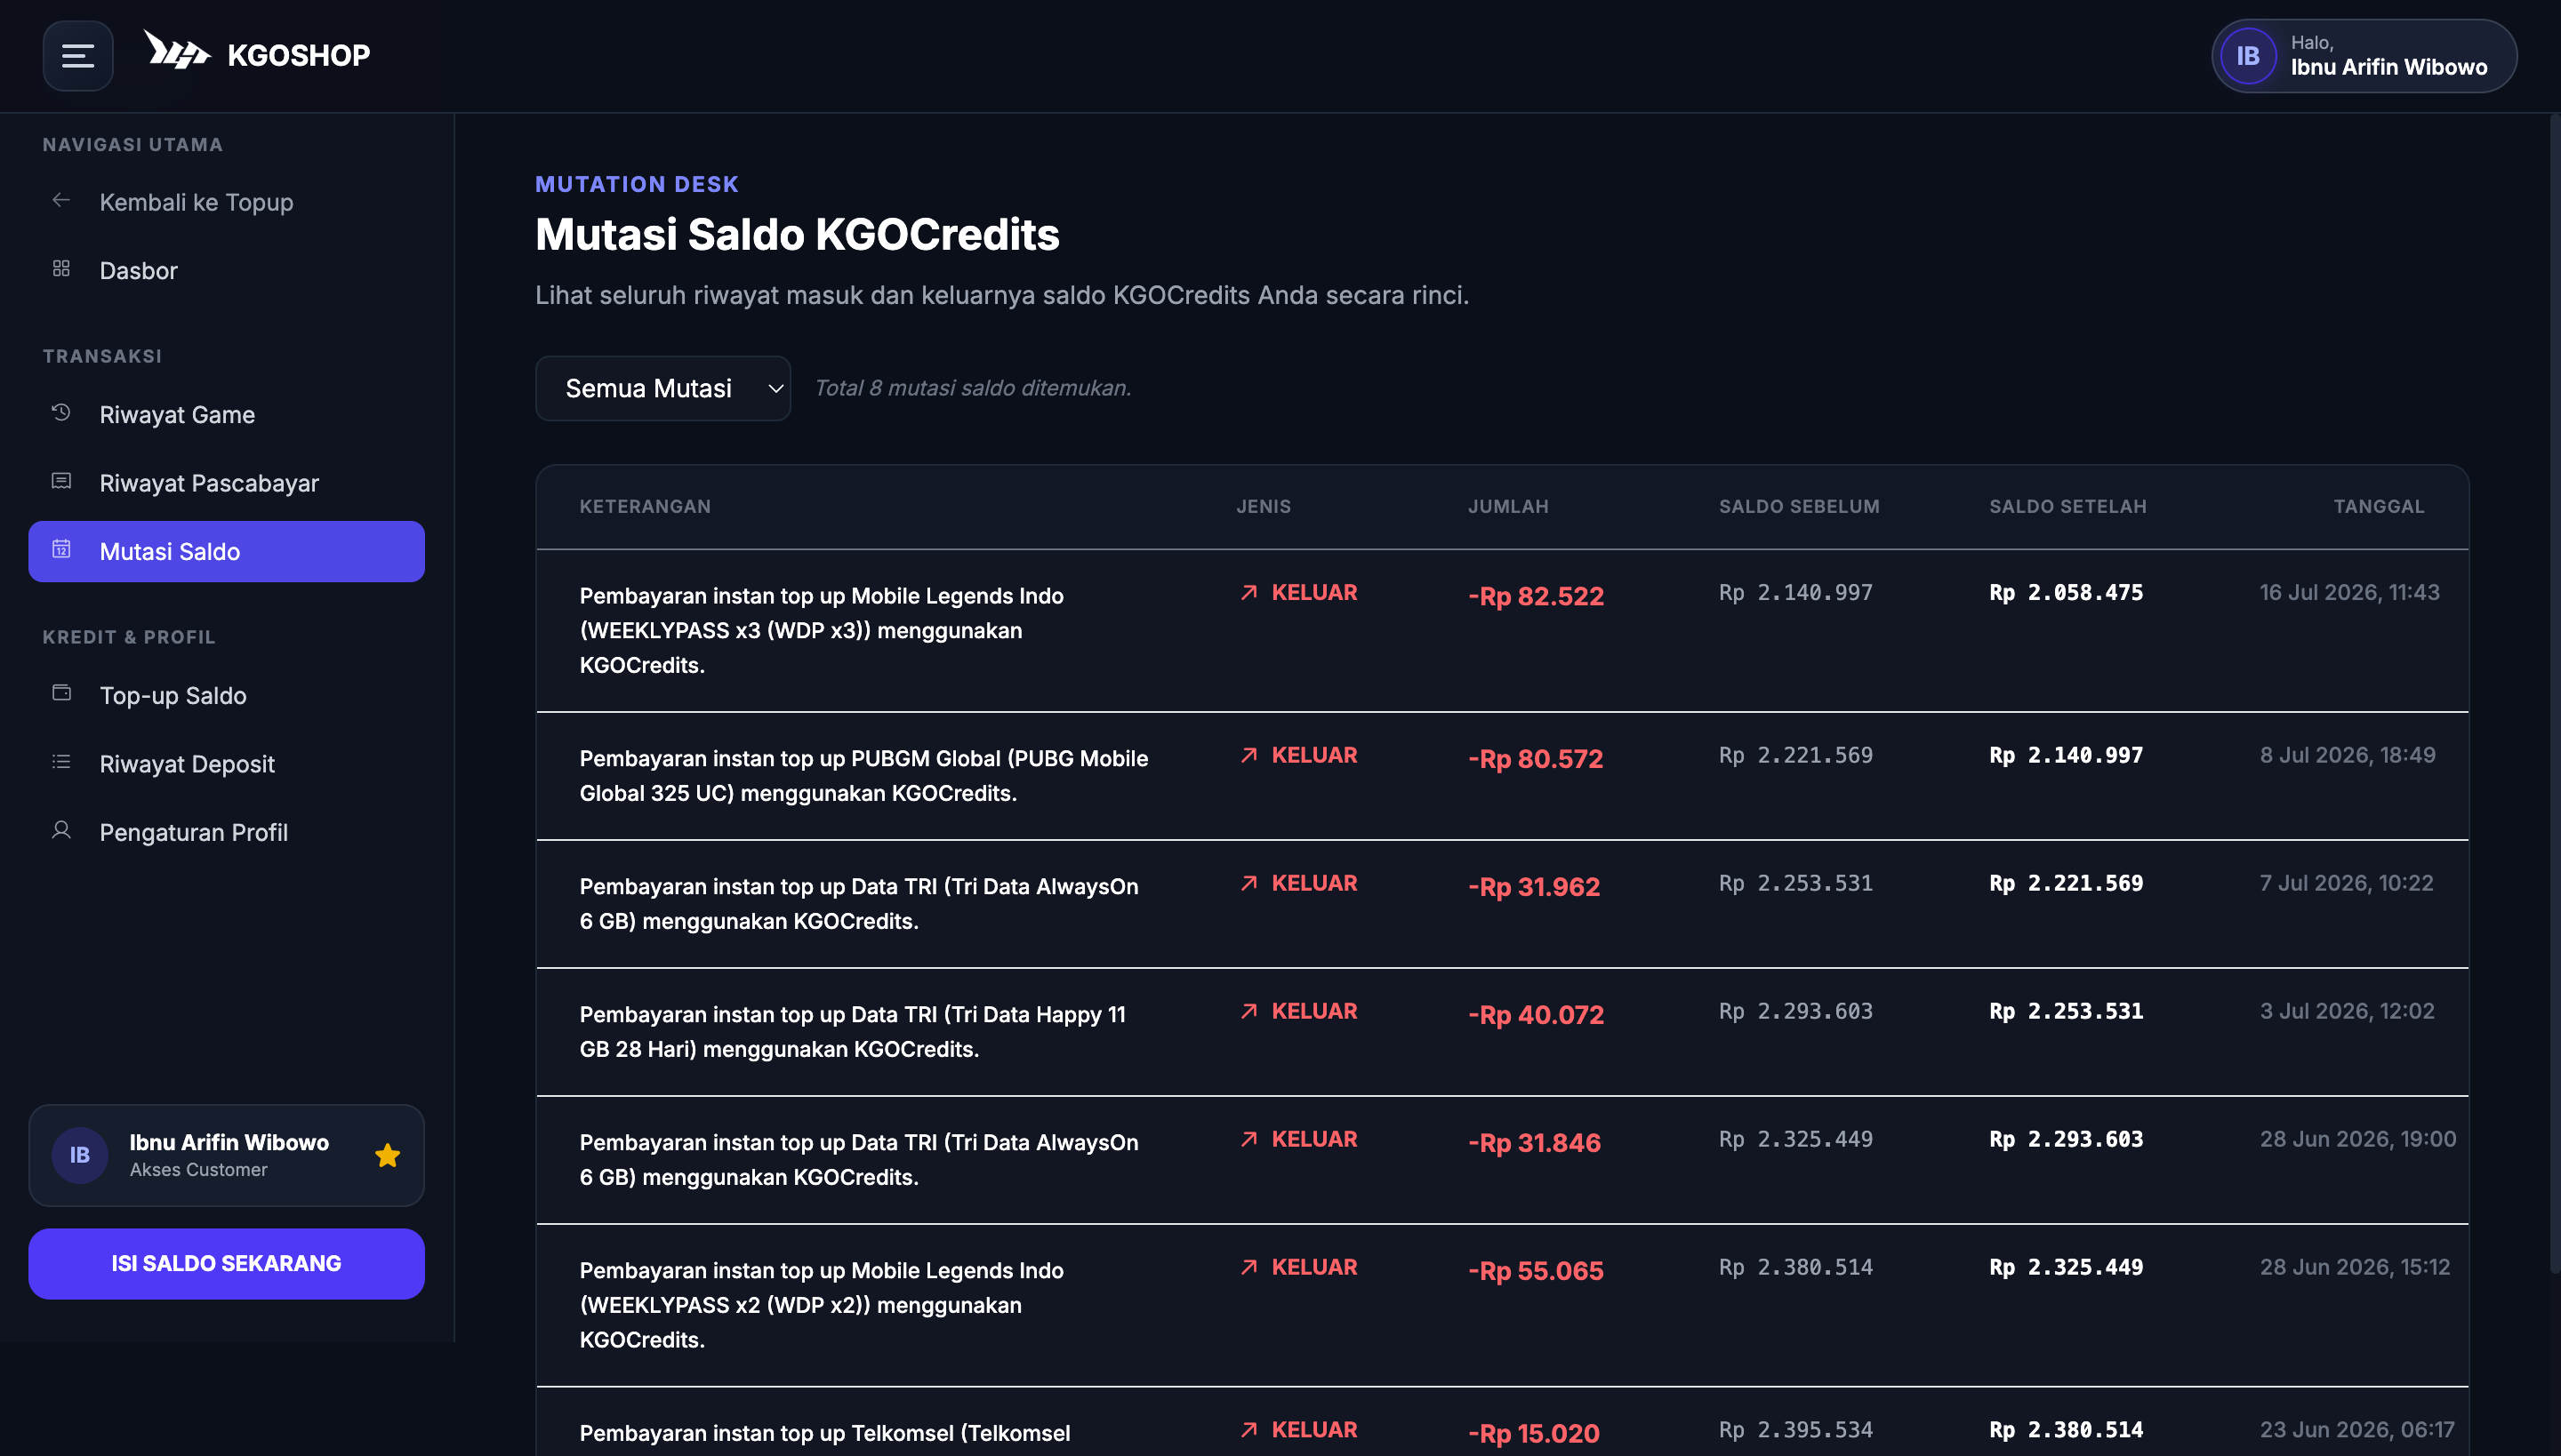Click the -Rp 31.962 amount
This screenshot has height=1456, width=2561.
pos(1534,887)
